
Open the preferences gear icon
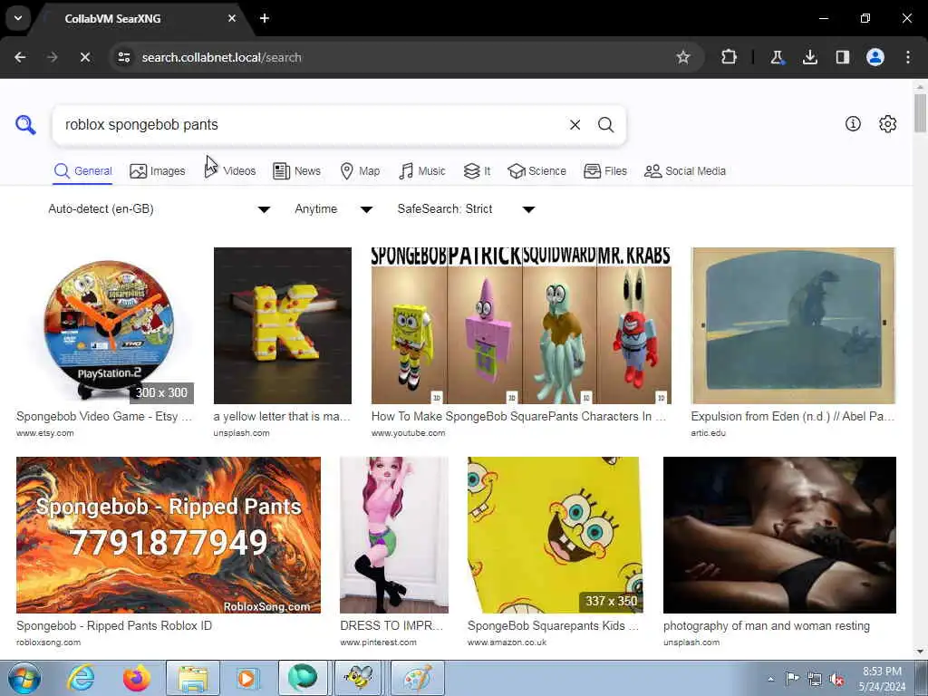click(x=887, y=123)
